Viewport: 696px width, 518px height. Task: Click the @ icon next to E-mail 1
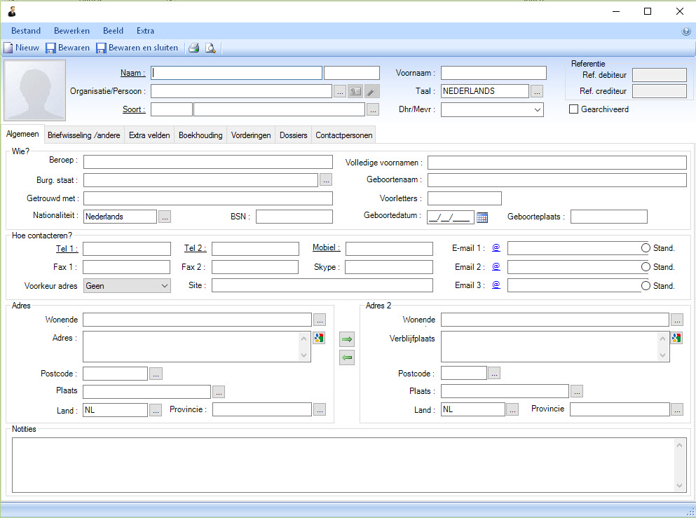(x=496, y=248)
